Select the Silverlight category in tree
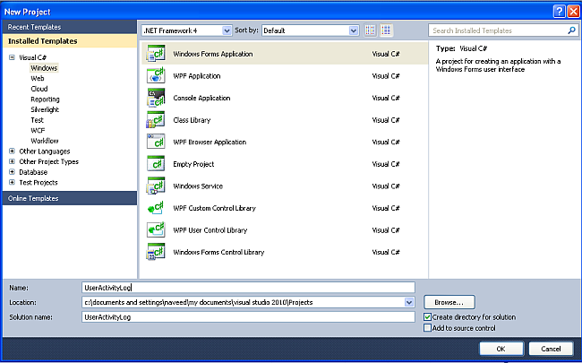Image resolution: width=582 pixels, height=363 pixels. (45, 109)
